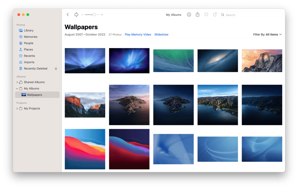Open the Info button in toolbar

click(x=189, y=15)
